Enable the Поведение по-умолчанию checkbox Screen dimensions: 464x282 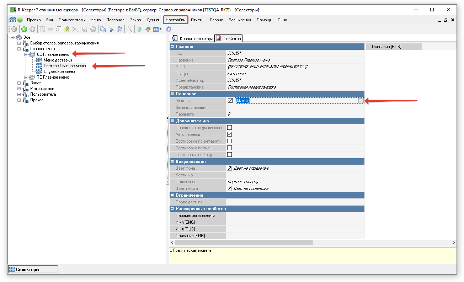pyautogui.click(x=230, y=128)
